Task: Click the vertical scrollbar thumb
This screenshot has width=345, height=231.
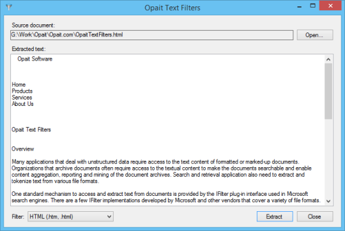Action: [328, 91]
